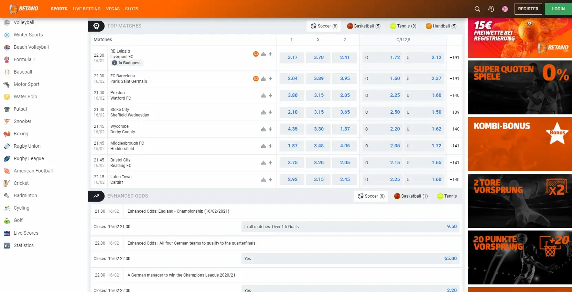The width and height of the screenshot is (572, 292).
Task: Open the search magnifier icon in header
Action: coord(477,9)
